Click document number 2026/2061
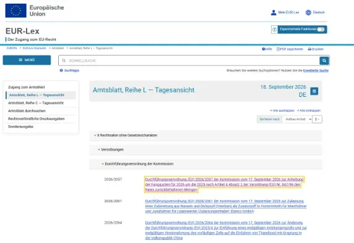Screen dimensions: 354x243 point(113,201)
